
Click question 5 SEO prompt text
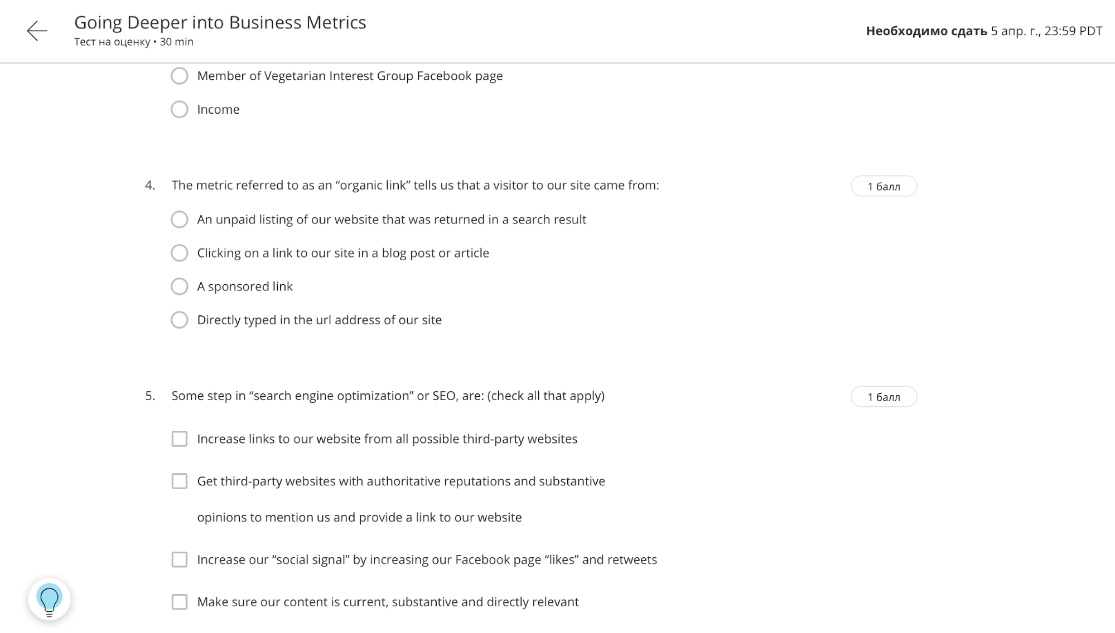point(388,396)
